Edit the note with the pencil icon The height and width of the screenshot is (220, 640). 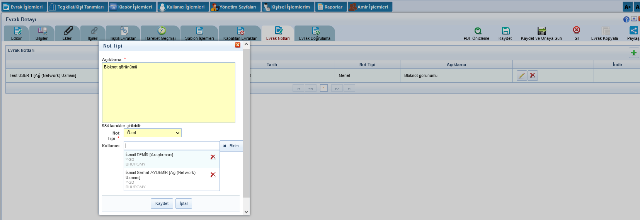coord(522,76)
